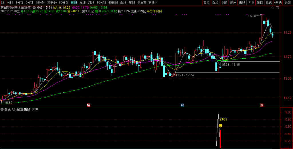Screen dimensions: 293x149
Task: Select the 60分钟 period tab
Action: 64,3
